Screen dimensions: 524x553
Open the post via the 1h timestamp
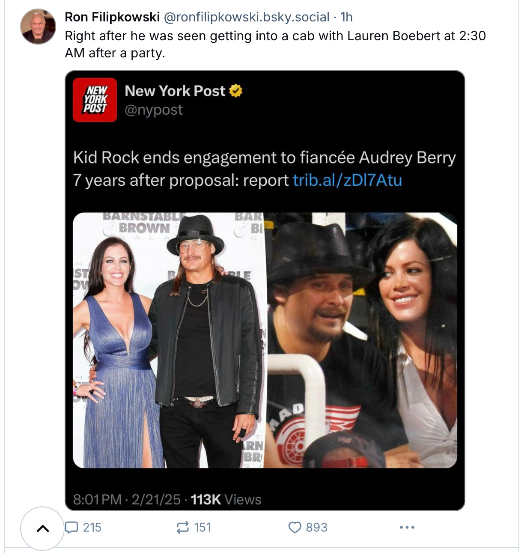coord(346,17)
